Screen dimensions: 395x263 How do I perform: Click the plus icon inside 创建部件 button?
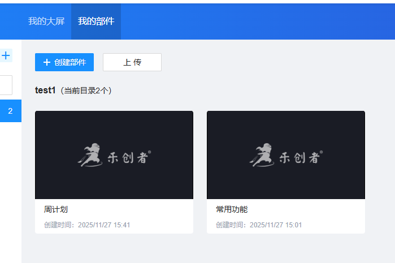(x=47, y=62)
